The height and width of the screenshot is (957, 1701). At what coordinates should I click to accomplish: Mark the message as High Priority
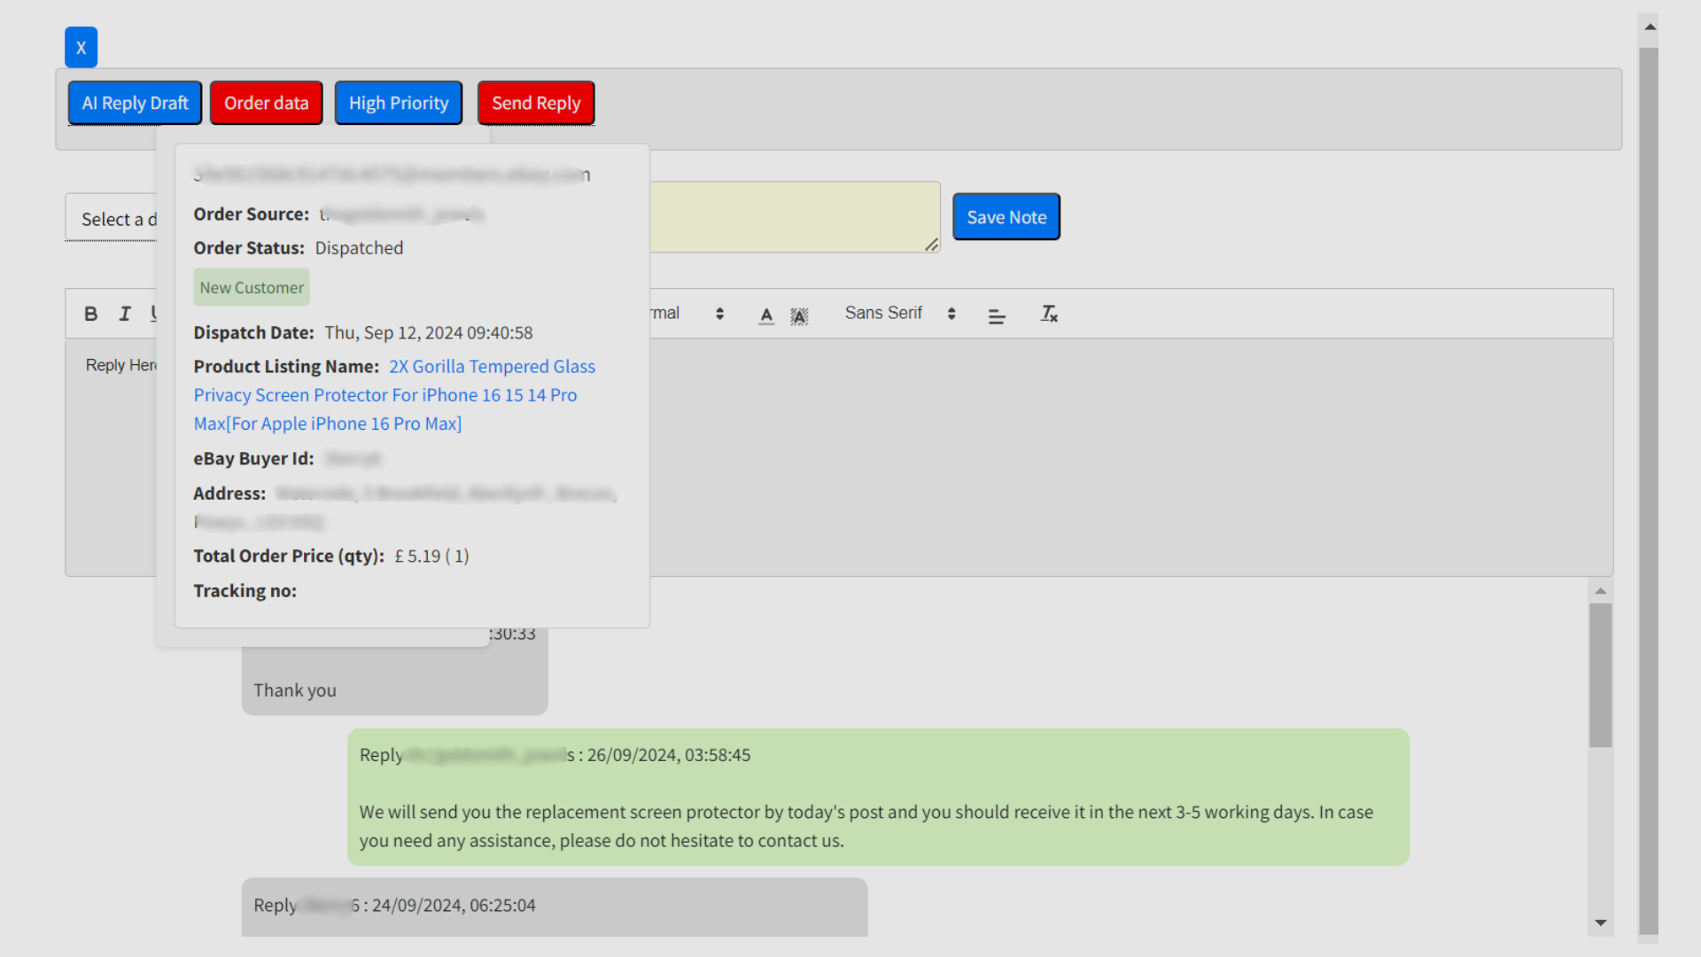coord(399,103)
